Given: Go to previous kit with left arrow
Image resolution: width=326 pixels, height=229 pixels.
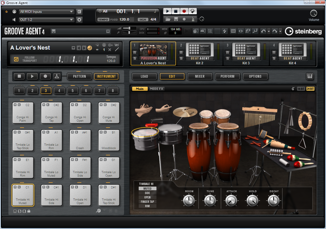Looking at the screenshot, I should (x=79, y=48).
